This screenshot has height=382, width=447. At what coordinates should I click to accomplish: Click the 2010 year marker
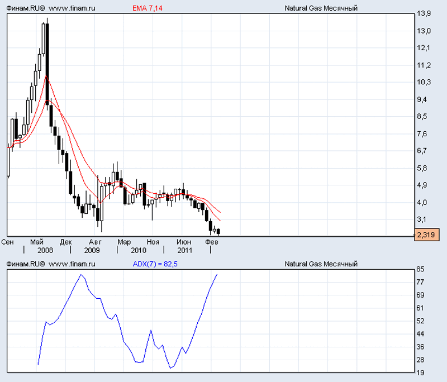[139, 250]
